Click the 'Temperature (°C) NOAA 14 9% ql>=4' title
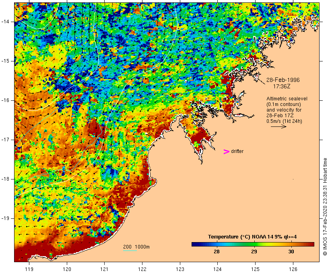Screen dimensions: 330x273 pos(252,237)
